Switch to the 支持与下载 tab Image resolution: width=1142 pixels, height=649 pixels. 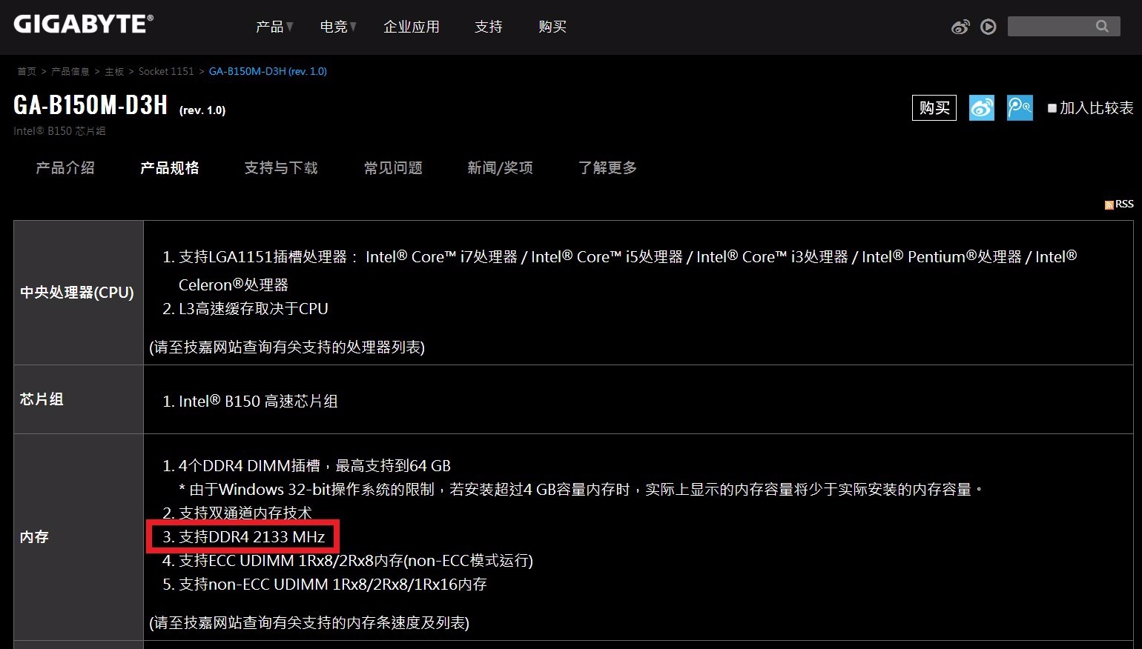pos(281,168)
